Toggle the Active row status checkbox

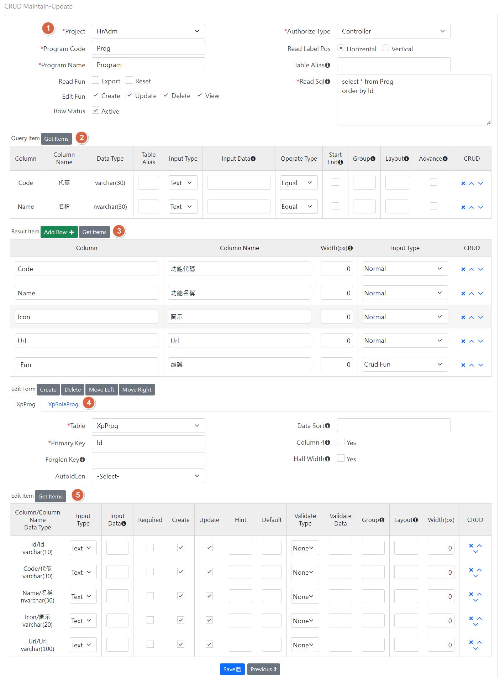[95, 110]
